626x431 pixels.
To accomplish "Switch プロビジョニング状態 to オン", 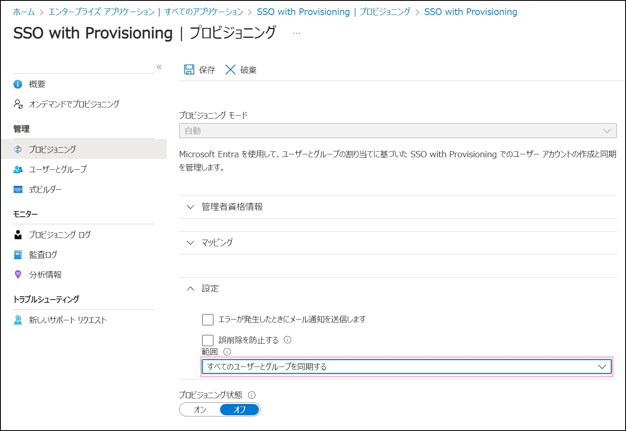I will [x=200, y=409].
